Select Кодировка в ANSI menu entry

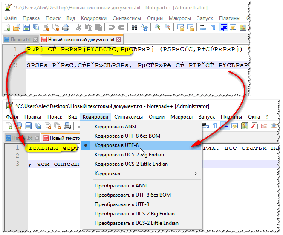click(141, 127)
